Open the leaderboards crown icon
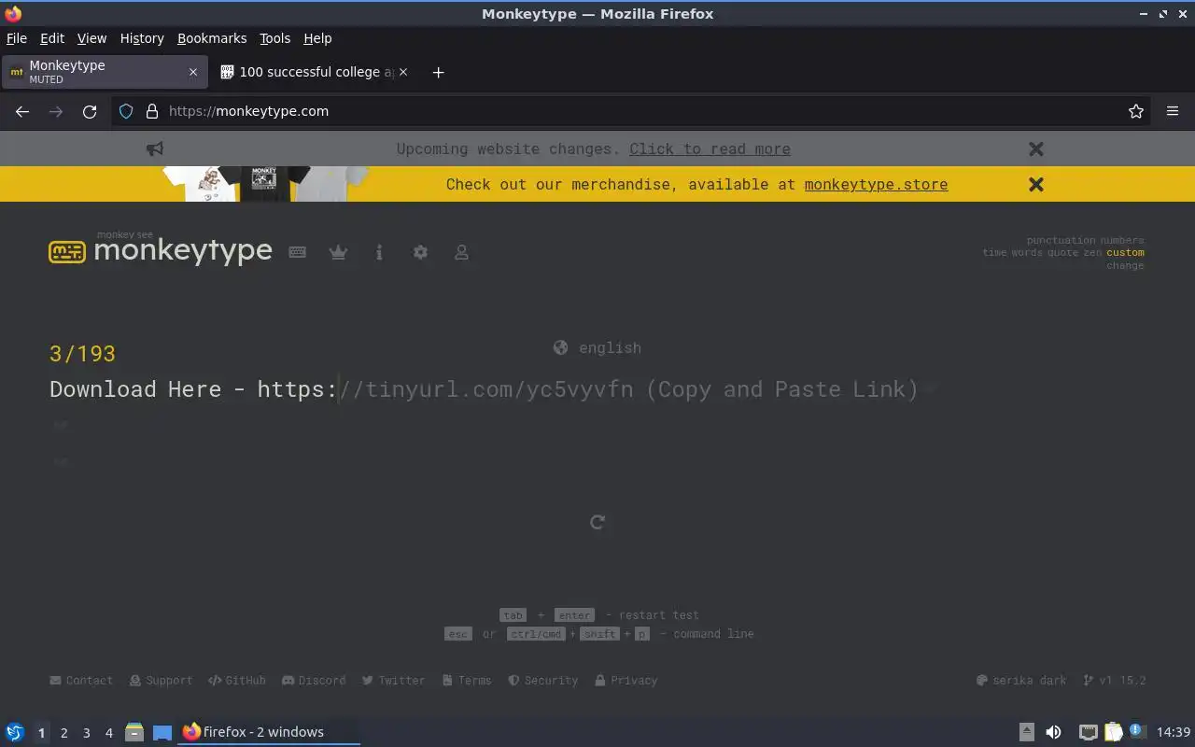Screen dimensions: 1195x747 (338, 252)
